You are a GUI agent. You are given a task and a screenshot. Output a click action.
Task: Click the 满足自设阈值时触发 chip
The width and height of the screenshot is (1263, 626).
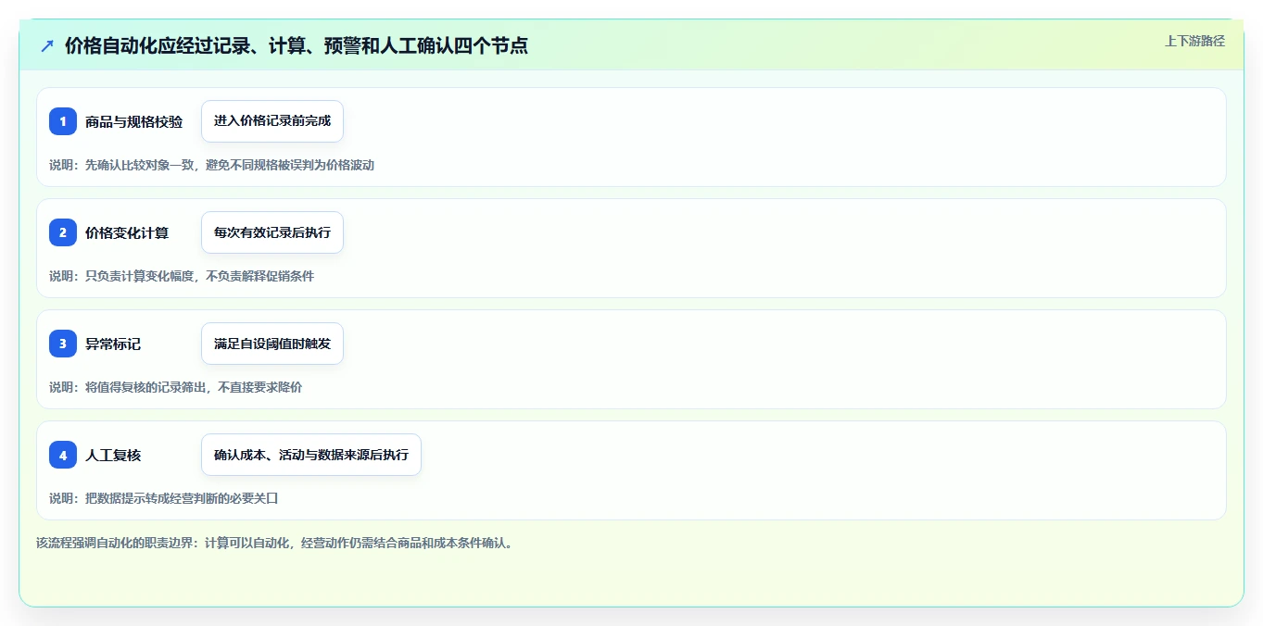coord(272,344)
